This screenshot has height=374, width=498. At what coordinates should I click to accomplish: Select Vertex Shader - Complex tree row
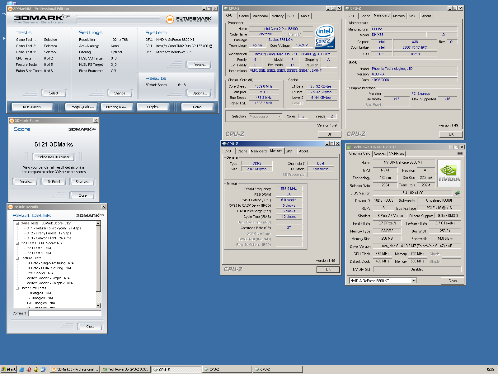coord(49,283)
